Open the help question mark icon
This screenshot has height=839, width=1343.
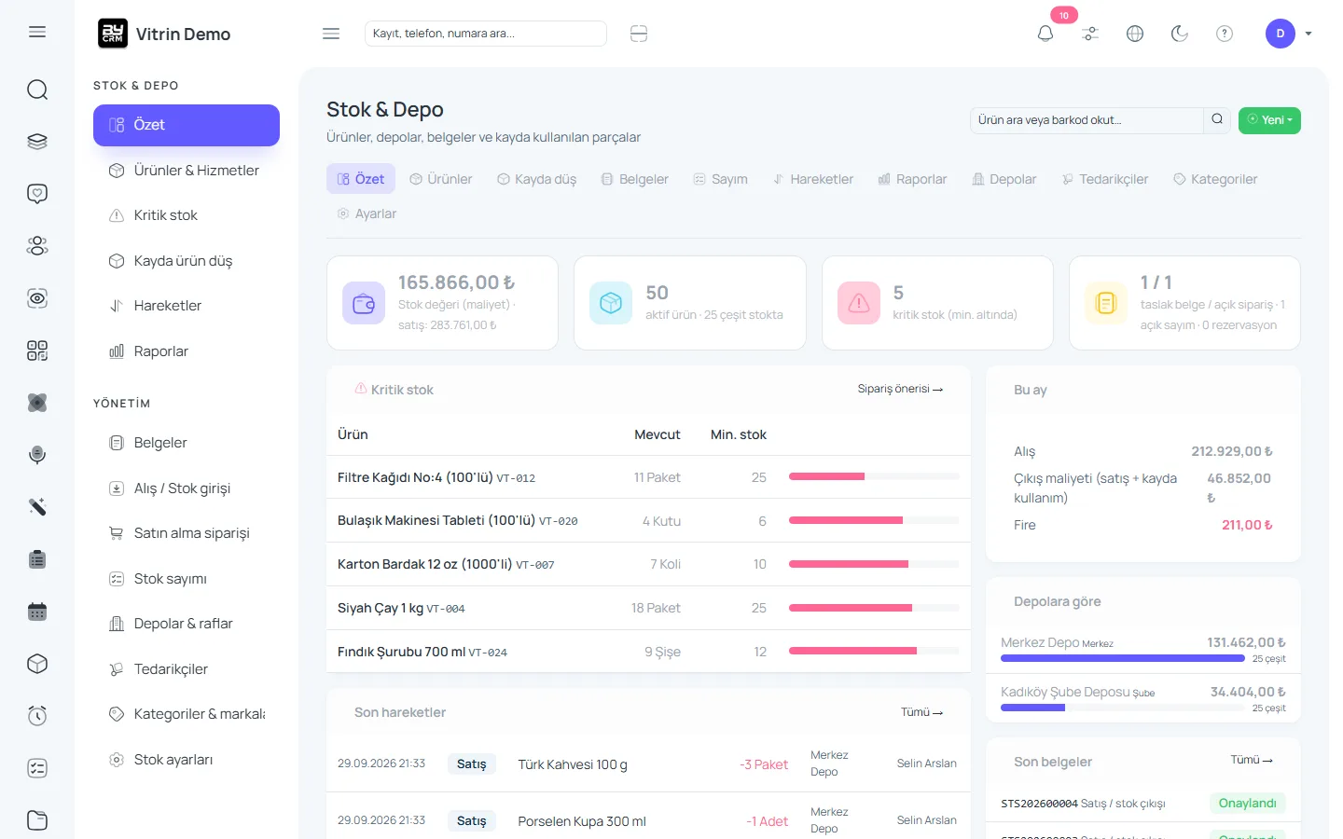1225,34
